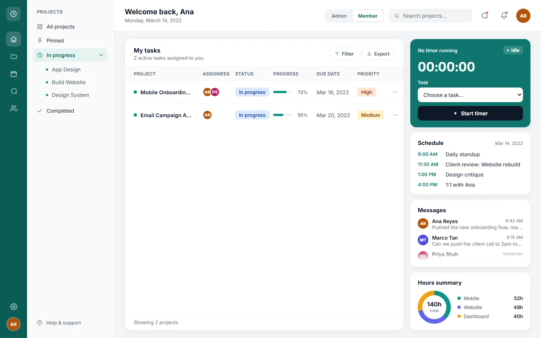Click in the Search projects field

tap(431, 16)
